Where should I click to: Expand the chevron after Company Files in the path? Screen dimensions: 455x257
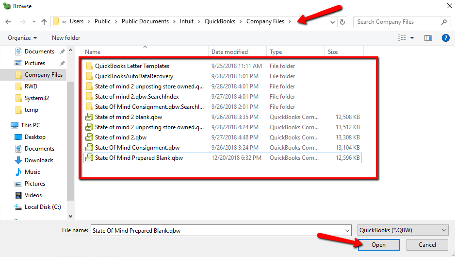tap(290, 22)
